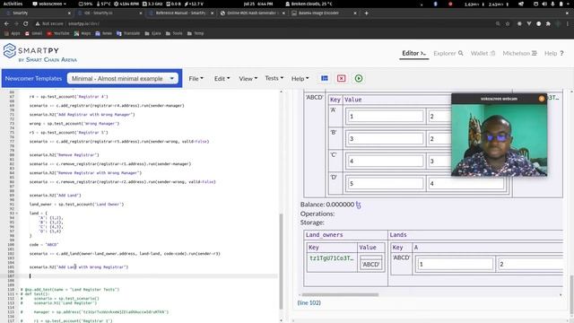Open the Newcomer Templates dropdown

[x=123, y=78]
